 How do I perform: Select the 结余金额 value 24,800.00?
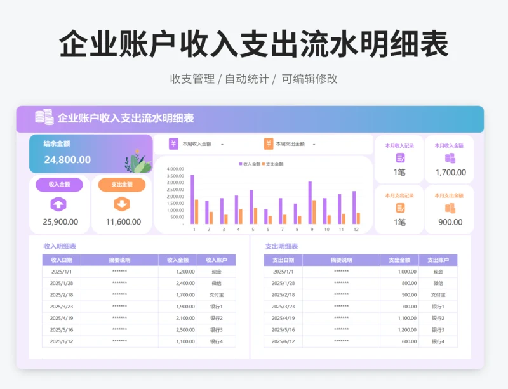coord(67,160)
